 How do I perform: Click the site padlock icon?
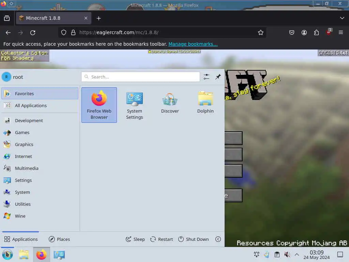click(x=73, y=32)
